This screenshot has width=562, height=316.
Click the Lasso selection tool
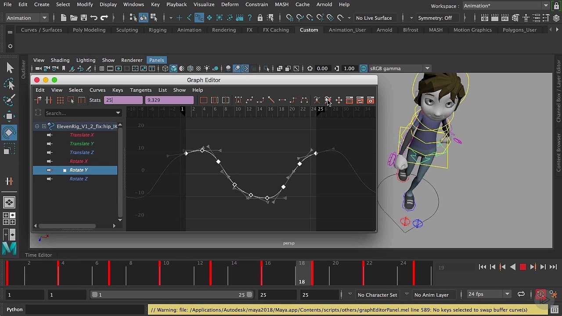9,84
